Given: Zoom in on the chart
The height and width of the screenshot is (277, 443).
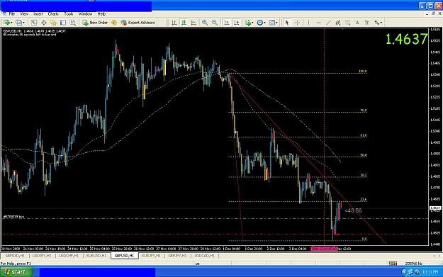Looking at the screenshot, I should [x=205, y=23].
